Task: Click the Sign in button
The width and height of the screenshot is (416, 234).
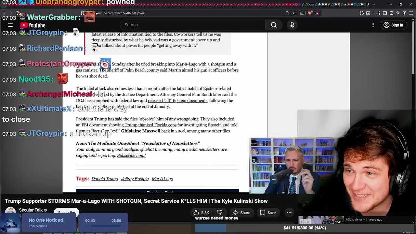Action: (x=393, y=25)
